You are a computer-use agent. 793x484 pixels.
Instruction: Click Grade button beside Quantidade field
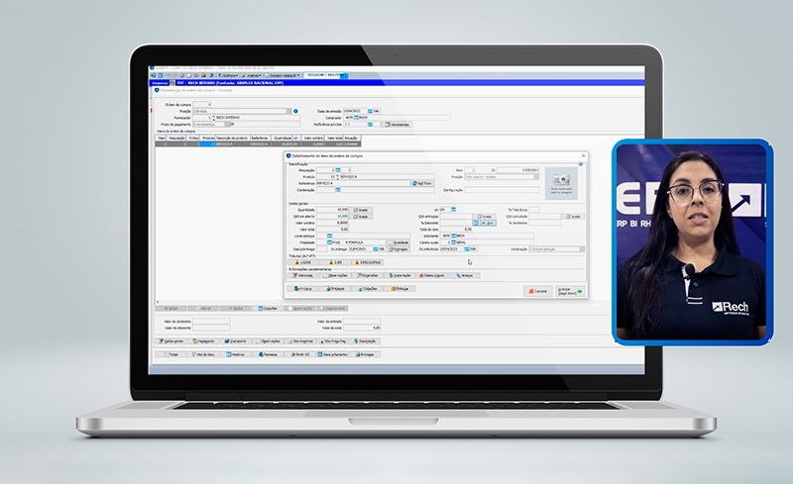point(362,210)
